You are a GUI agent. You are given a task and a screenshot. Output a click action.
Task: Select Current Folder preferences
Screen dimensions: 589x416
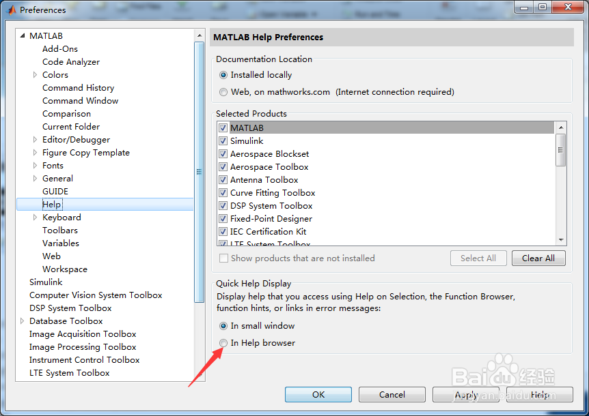point(71,127)
